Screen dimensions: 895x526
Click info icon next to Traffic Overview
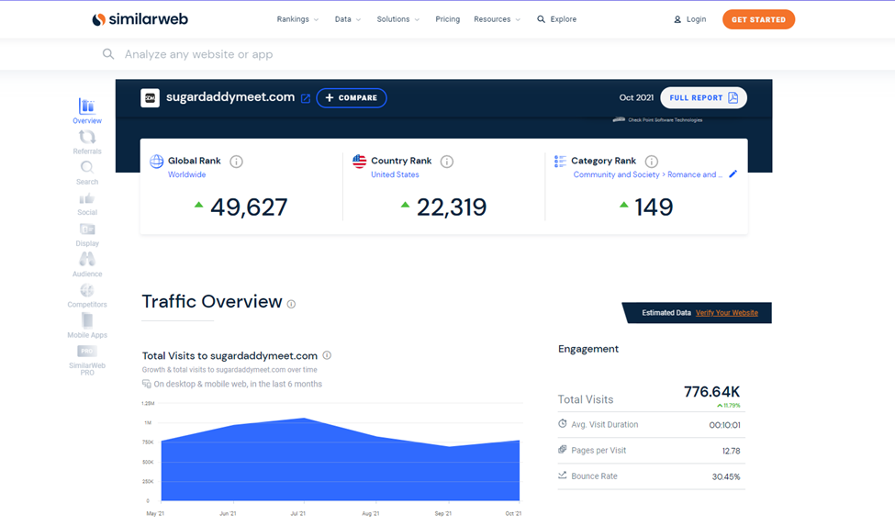click(x=291, y=304)
